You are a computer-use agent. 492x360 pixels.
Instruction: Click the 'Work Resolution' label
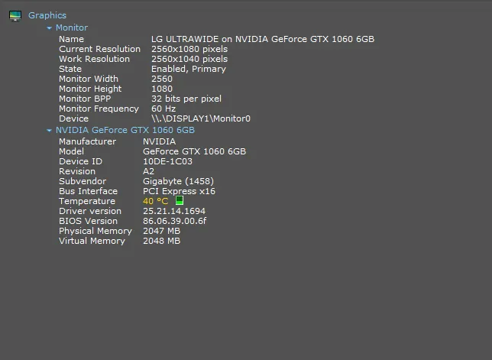click(95, 59)
